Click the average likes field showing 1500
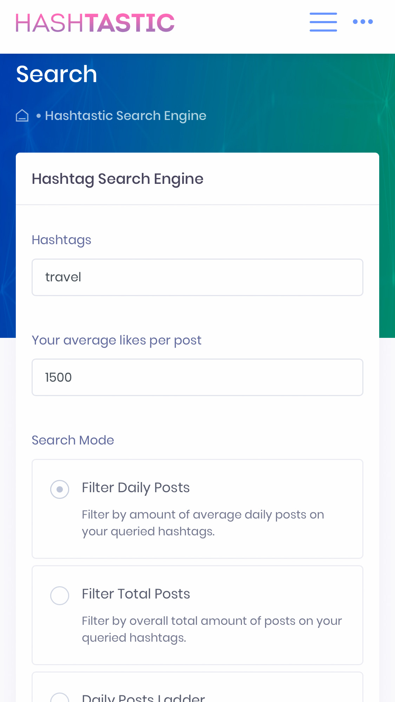 [197, 377]
